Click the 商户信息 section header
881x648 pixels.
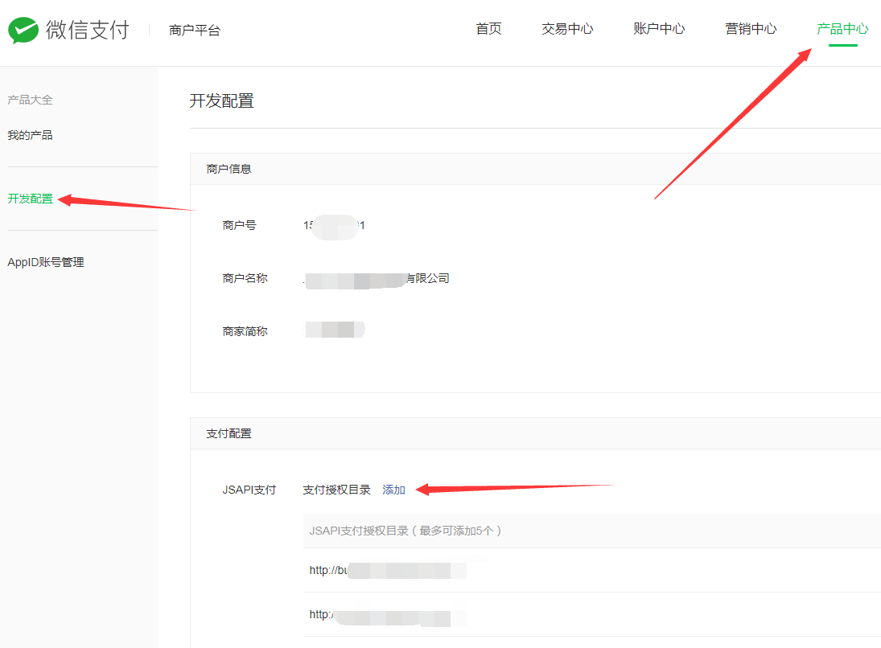pos(228,169)
